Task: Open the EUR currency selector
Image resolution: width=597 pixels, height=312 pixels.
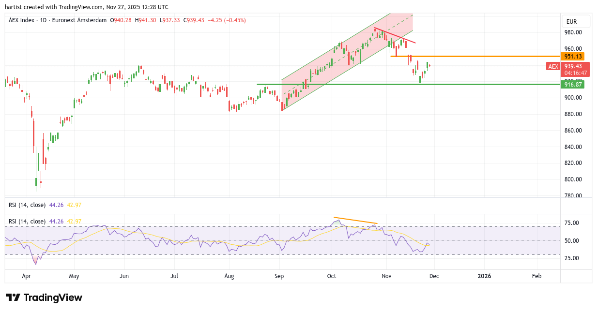Action: tap(576, 21)
